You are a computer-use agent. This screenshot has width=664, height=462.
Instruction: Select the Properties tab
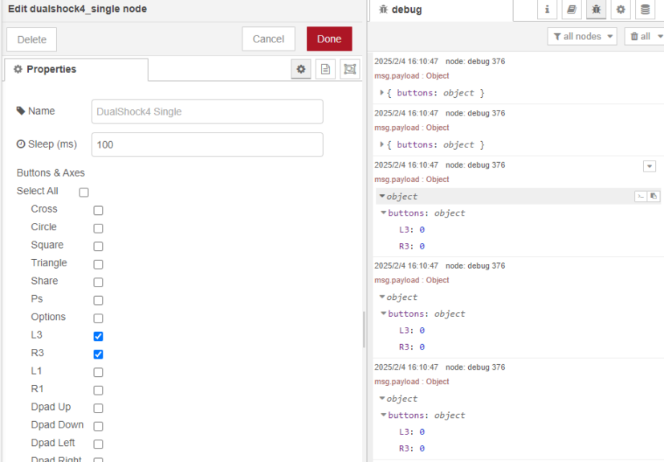(x=76, y=70)
